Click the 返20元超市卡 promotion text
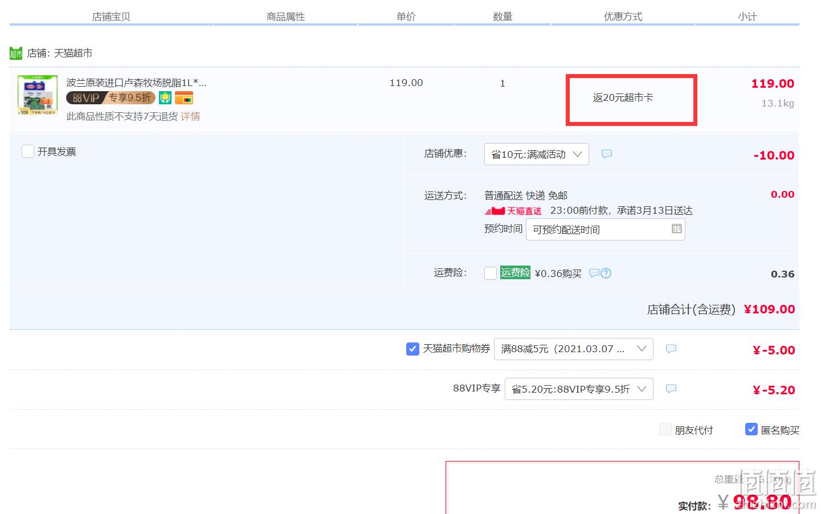The image size is (821, 514). (x=623, y=97)
